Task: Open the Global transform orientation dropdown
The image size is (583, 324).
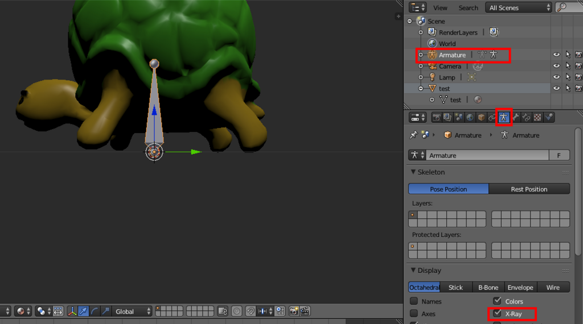Action: point(132,311)
